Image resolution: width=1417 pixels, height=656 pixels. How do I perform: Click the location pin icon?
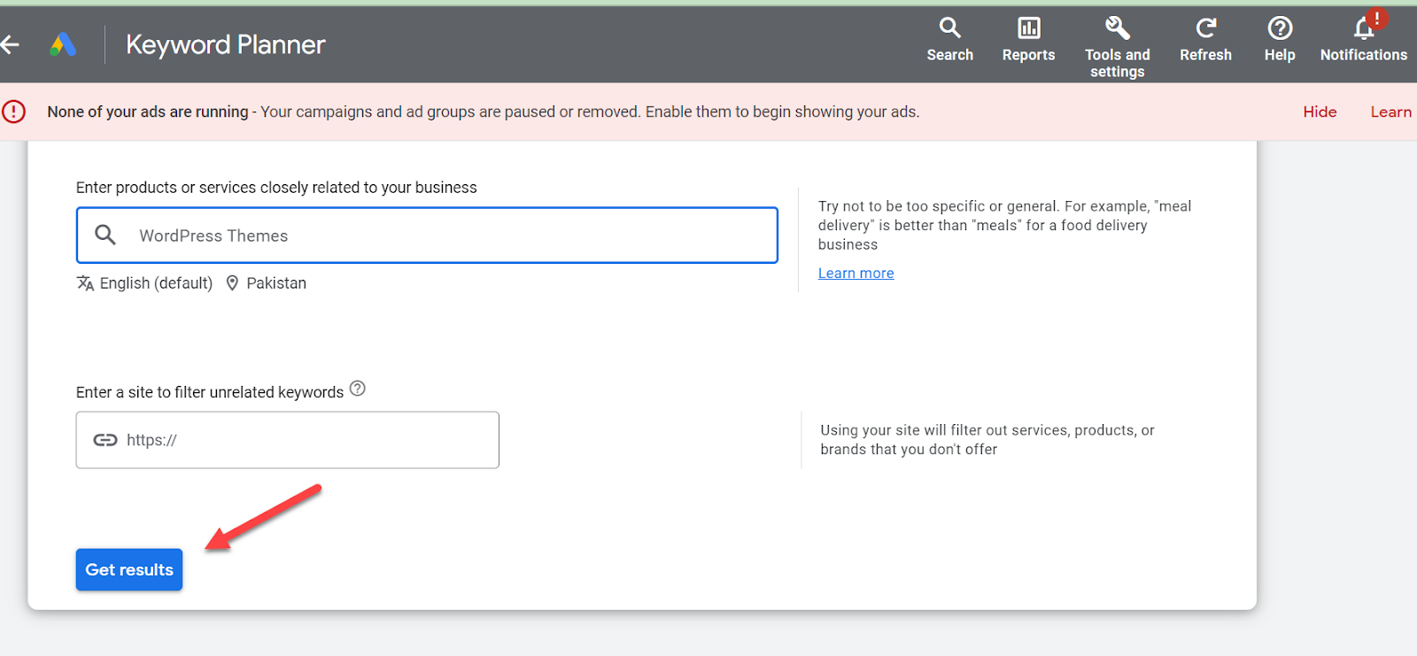tap(232, 283)
